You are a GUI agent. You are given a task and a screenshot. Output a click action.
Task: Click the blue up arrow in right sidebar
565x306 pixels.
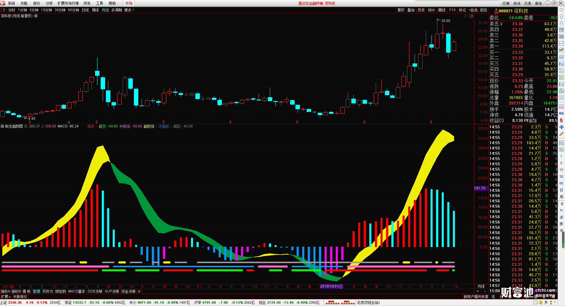[561, 16]
